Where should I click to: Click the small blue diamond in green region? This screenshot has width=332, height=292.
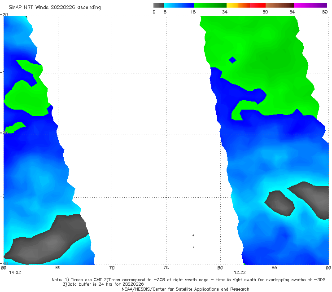[x=232, y=60]
